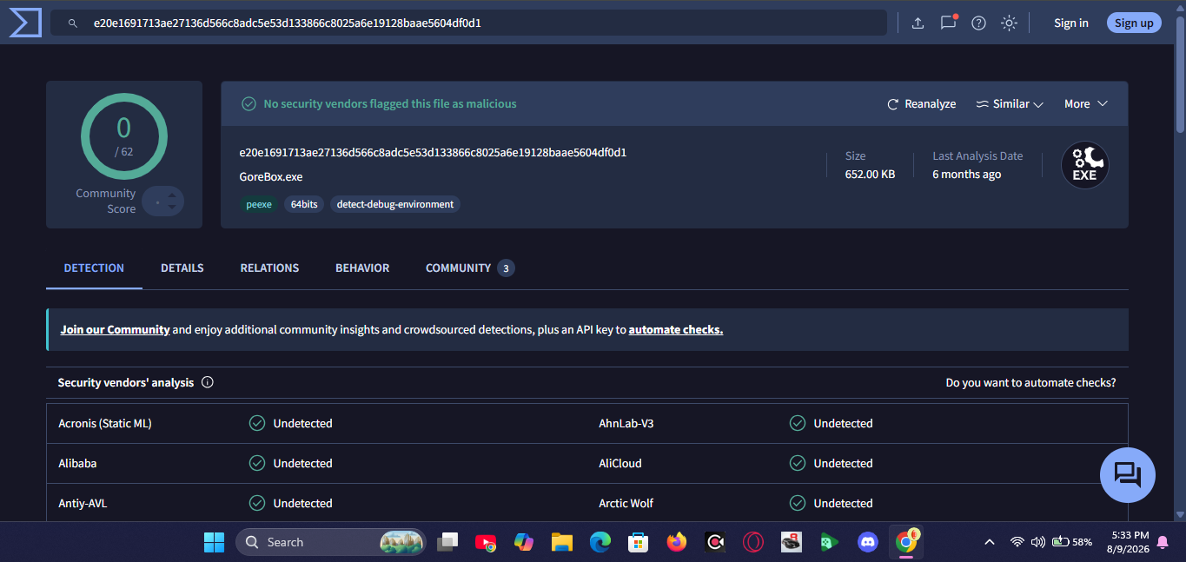Open Microsoft Edge from the taskbar
This screenshot has height=562, width=1186.
600,542
